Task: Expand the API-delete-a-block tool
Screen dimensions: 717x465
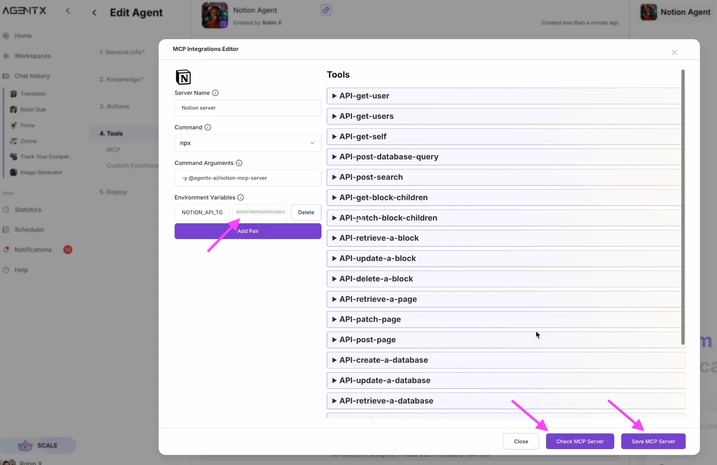Action: [x=506, y=279]
